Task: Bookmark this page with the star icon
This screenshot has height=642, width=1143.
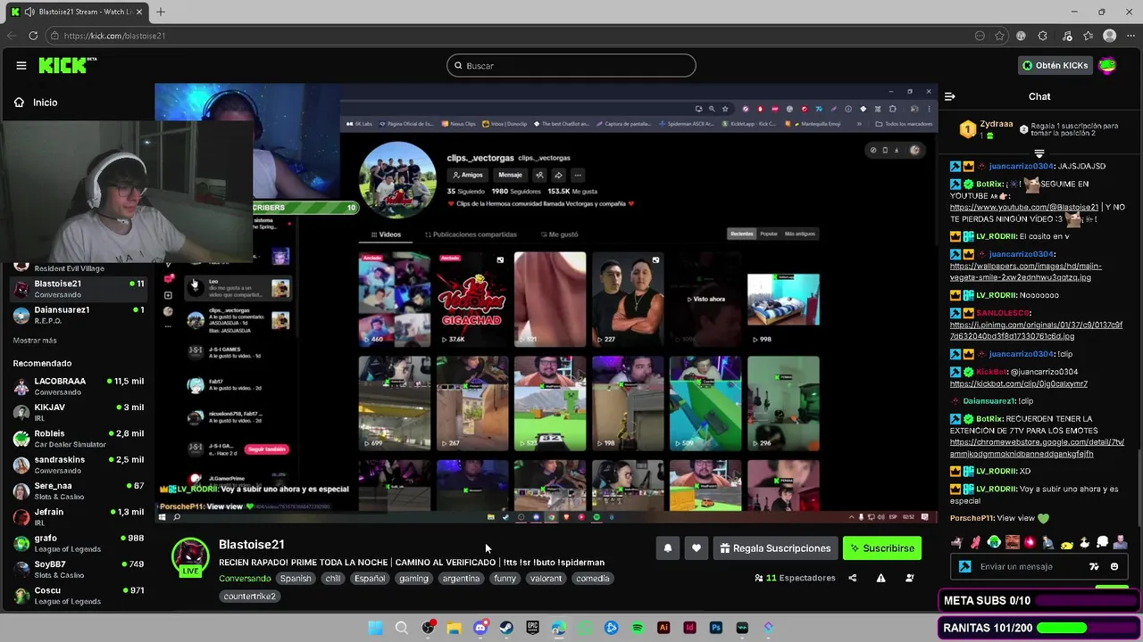Action: [x=999, y=36]
